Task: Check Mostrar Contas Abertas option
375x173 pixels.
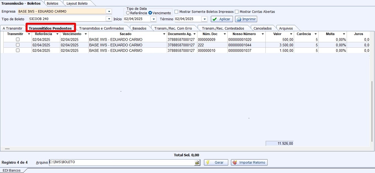Action: [x=237, y=12]
